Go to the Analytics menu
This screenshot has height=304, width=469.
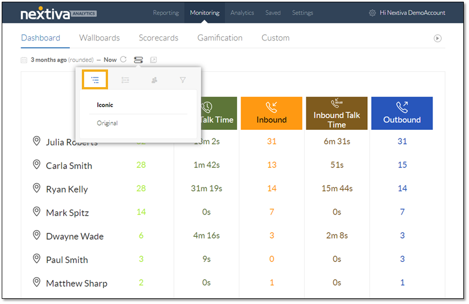click(x=242, y=13)
